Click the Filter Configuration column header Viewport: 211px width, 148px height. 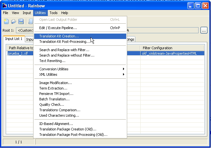coord(157,48)
